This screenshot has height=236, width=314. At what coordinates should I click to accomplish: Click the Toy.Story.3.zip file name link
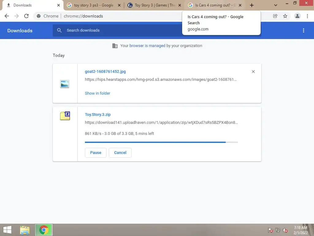[98, 115]
